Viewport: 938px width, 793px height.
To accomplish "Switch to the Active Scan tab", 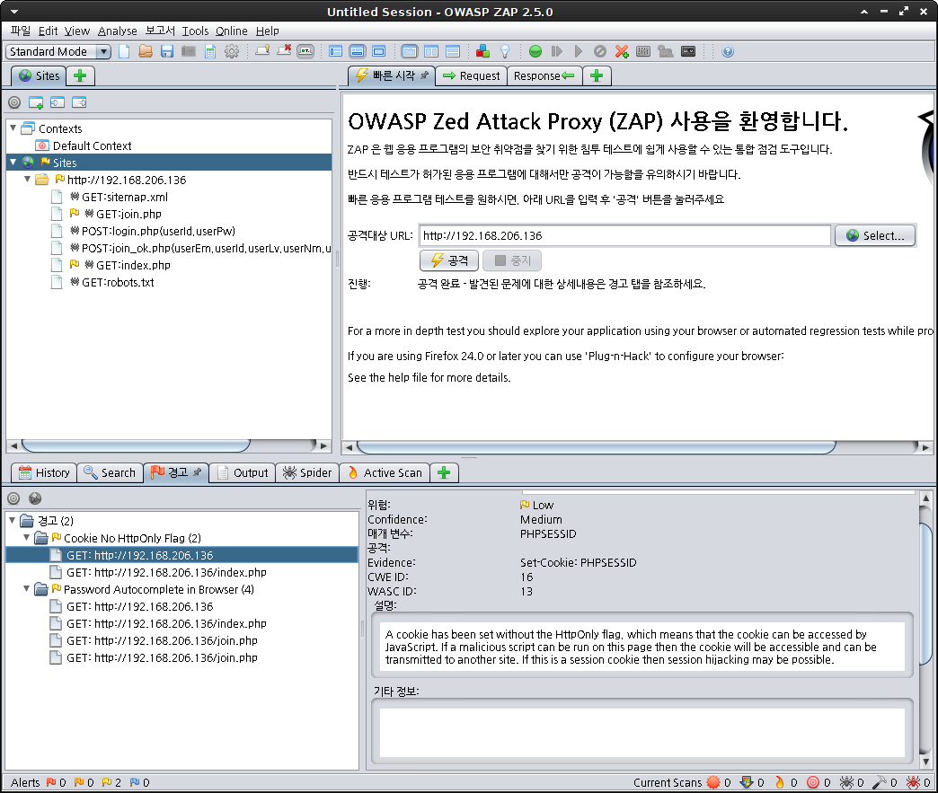I will tap(385, 472).
